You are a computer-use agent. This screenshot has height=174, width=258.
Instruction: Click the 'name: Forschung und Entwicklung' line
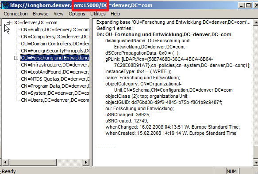coord(142,78)
